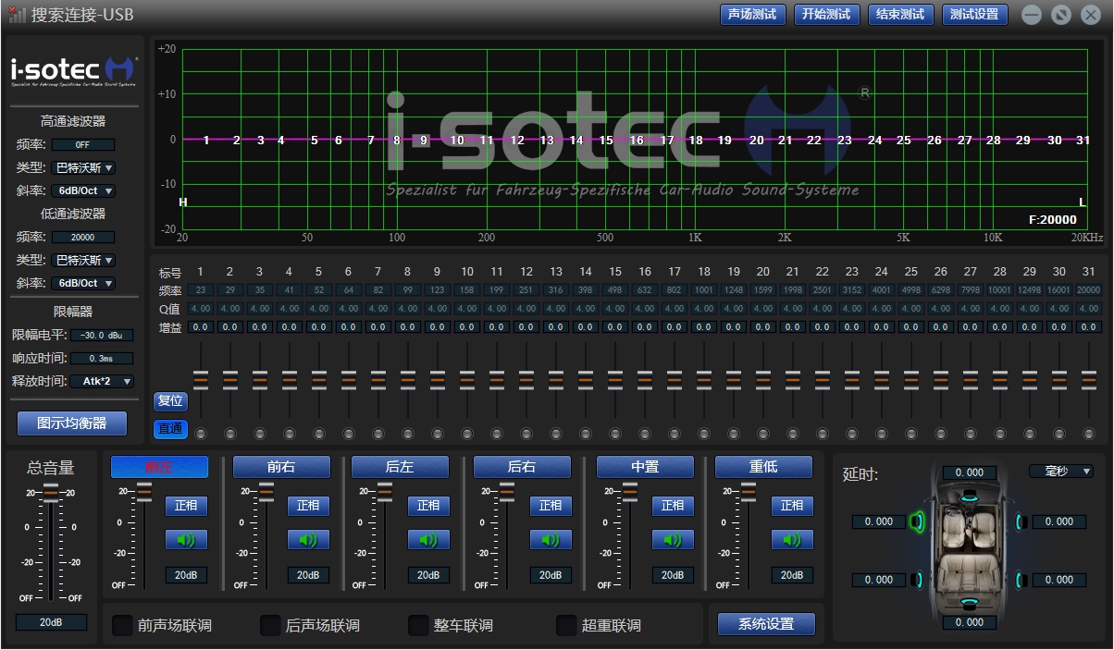Viewport: 1114px width, 650px height.
Task: Click the rear-right speaker in car diagram
Action: [1022, 580]
